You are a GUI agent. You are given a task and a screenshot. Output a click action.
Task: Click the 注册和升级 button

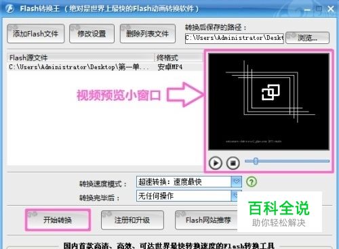[x=132, y=220]
